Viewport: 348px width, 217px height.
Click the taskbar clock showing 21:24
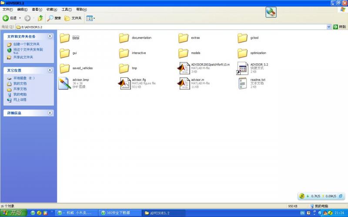point(339,213)
